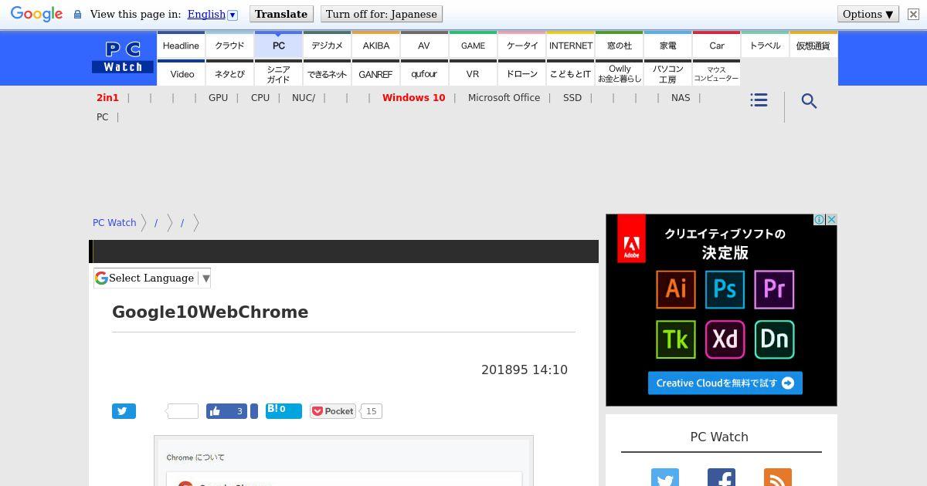The width and height of the screenshot is (927, 486).
Task: Open the デジカメ tab
Action: point(327,45)
